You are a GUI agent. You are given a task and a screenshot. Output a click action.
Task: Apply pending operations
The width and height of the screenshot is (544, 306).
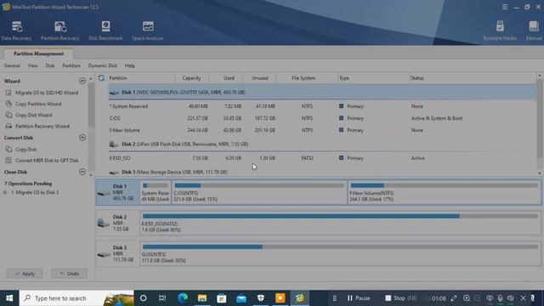[x=25, y=274]
